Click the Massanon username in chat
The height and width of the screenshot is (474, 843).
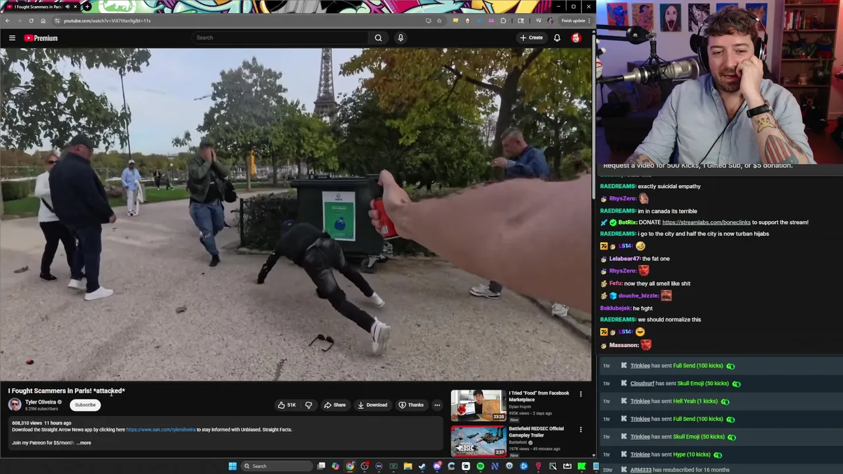point(624,345)
